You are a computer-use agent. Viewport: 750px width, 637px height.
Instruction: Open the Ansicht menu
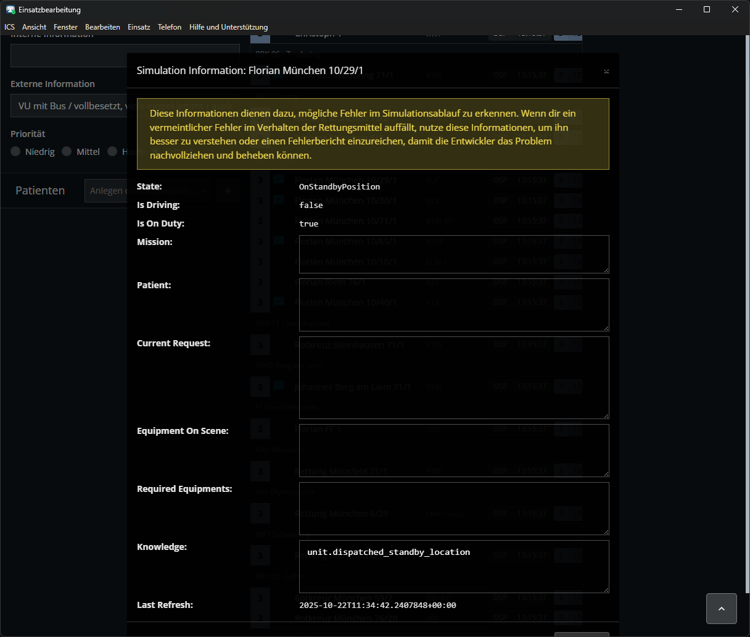34,27
